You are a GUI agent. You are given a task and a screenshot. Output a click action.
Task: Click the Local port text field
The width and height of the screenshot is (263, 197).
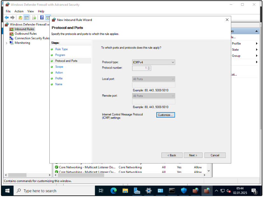(x=153, y=85)
